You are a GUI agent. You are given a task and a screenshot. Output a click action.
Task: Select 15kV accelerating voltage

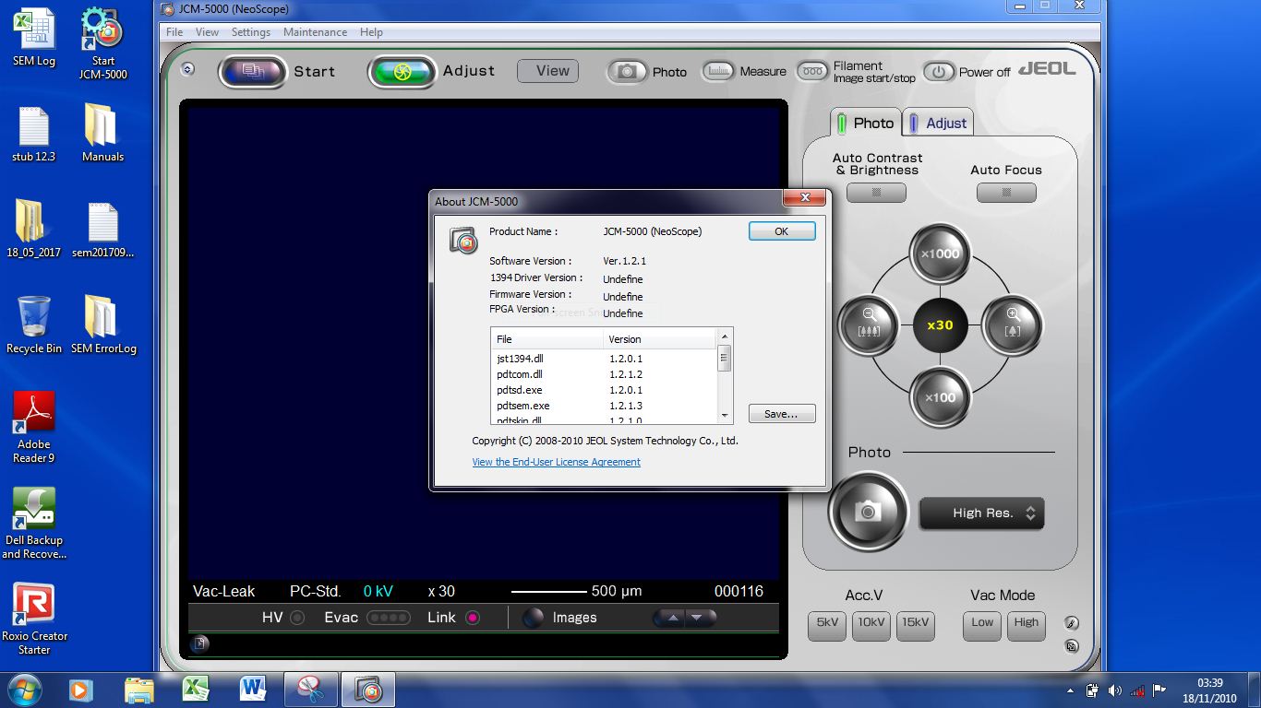click(x=916, y=624)
